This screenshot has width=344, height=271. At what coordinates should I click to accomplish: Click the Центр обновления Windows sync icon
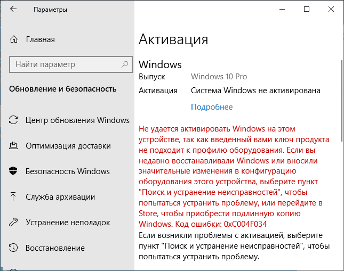click(13, 120)
